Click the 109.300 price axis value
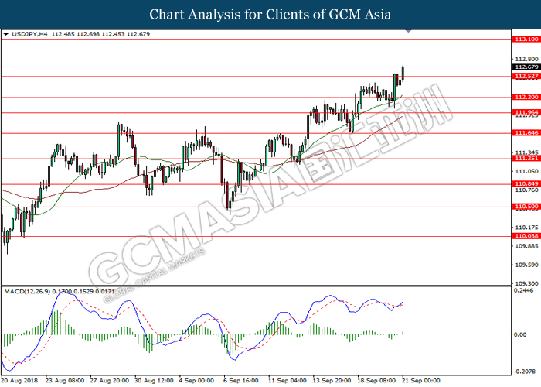Image resolution: width=541 pixels, height=387 pixels. pos(526,284)
